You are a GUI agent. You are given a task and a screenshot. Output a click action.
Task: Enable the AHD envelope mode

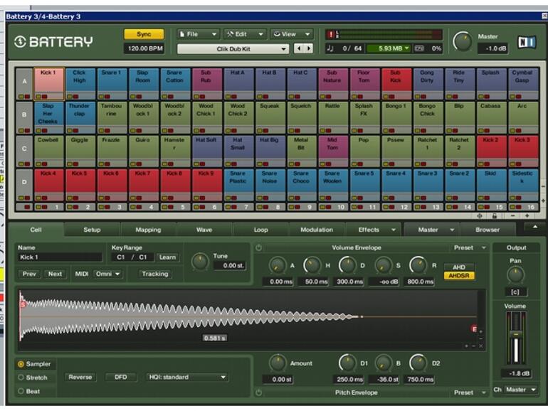459,267
